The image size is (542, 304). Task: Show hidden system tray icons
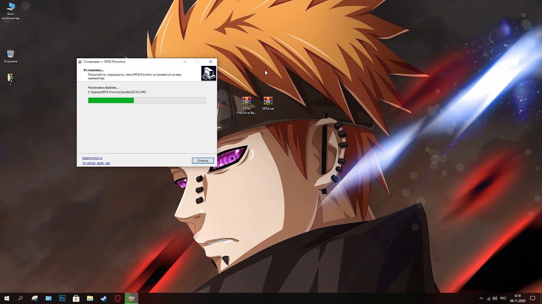pyautogui.click(x=481, y=299)
